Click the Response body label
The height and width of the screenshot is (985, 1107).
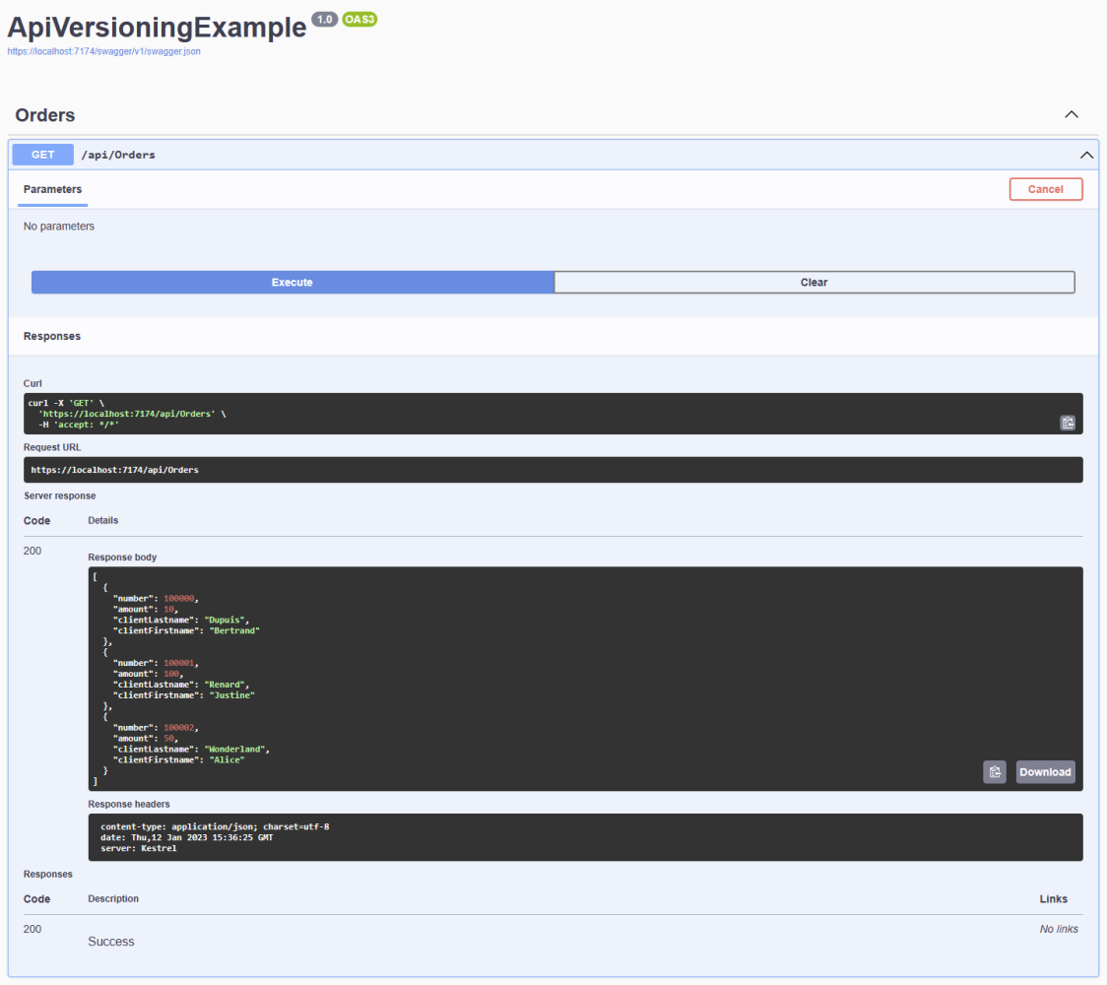[x=122, y=558]
